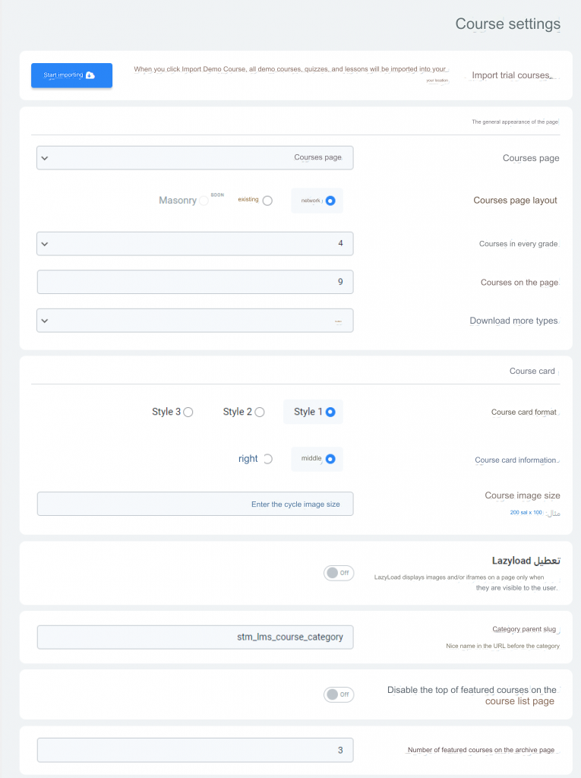Choose Style 1 course card format

click(x=330, y=412)
